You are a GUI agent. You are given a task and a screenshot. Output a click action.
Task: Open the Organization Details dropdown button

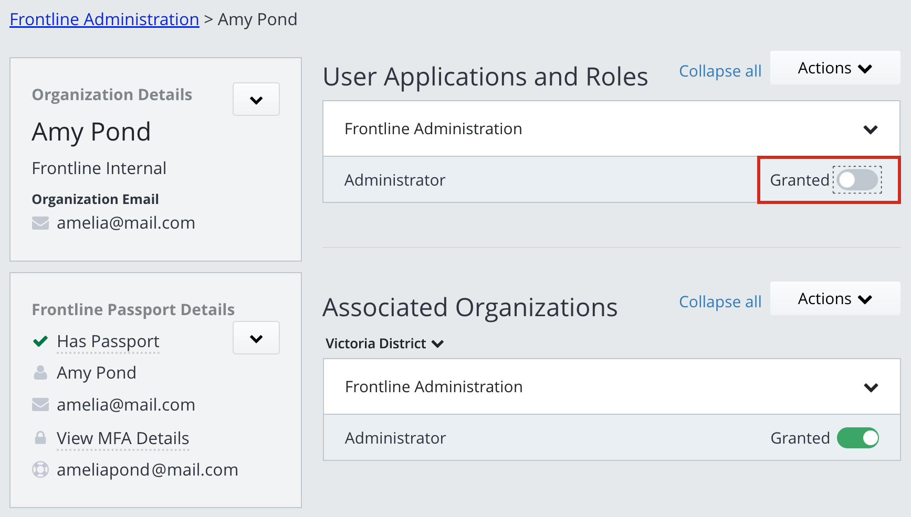tap(256, 99)
